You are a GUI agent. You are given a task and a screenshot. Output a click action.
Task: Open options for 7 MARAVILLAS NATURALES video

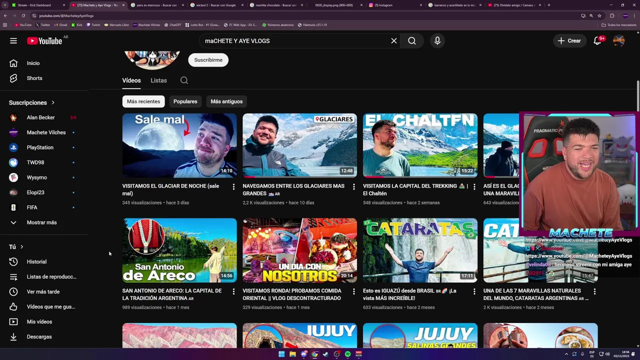click(594, 291)
